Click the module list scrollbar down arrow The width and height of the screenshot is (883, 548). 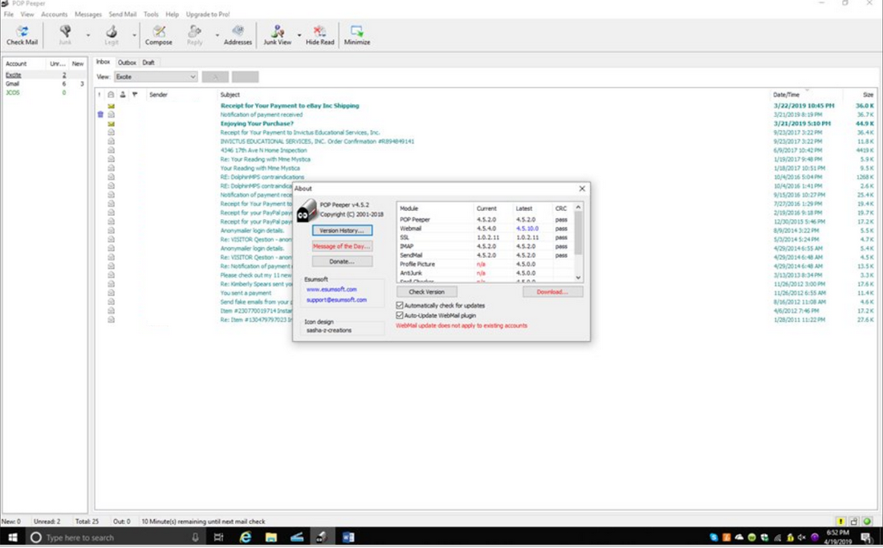[x=578, y=278]
